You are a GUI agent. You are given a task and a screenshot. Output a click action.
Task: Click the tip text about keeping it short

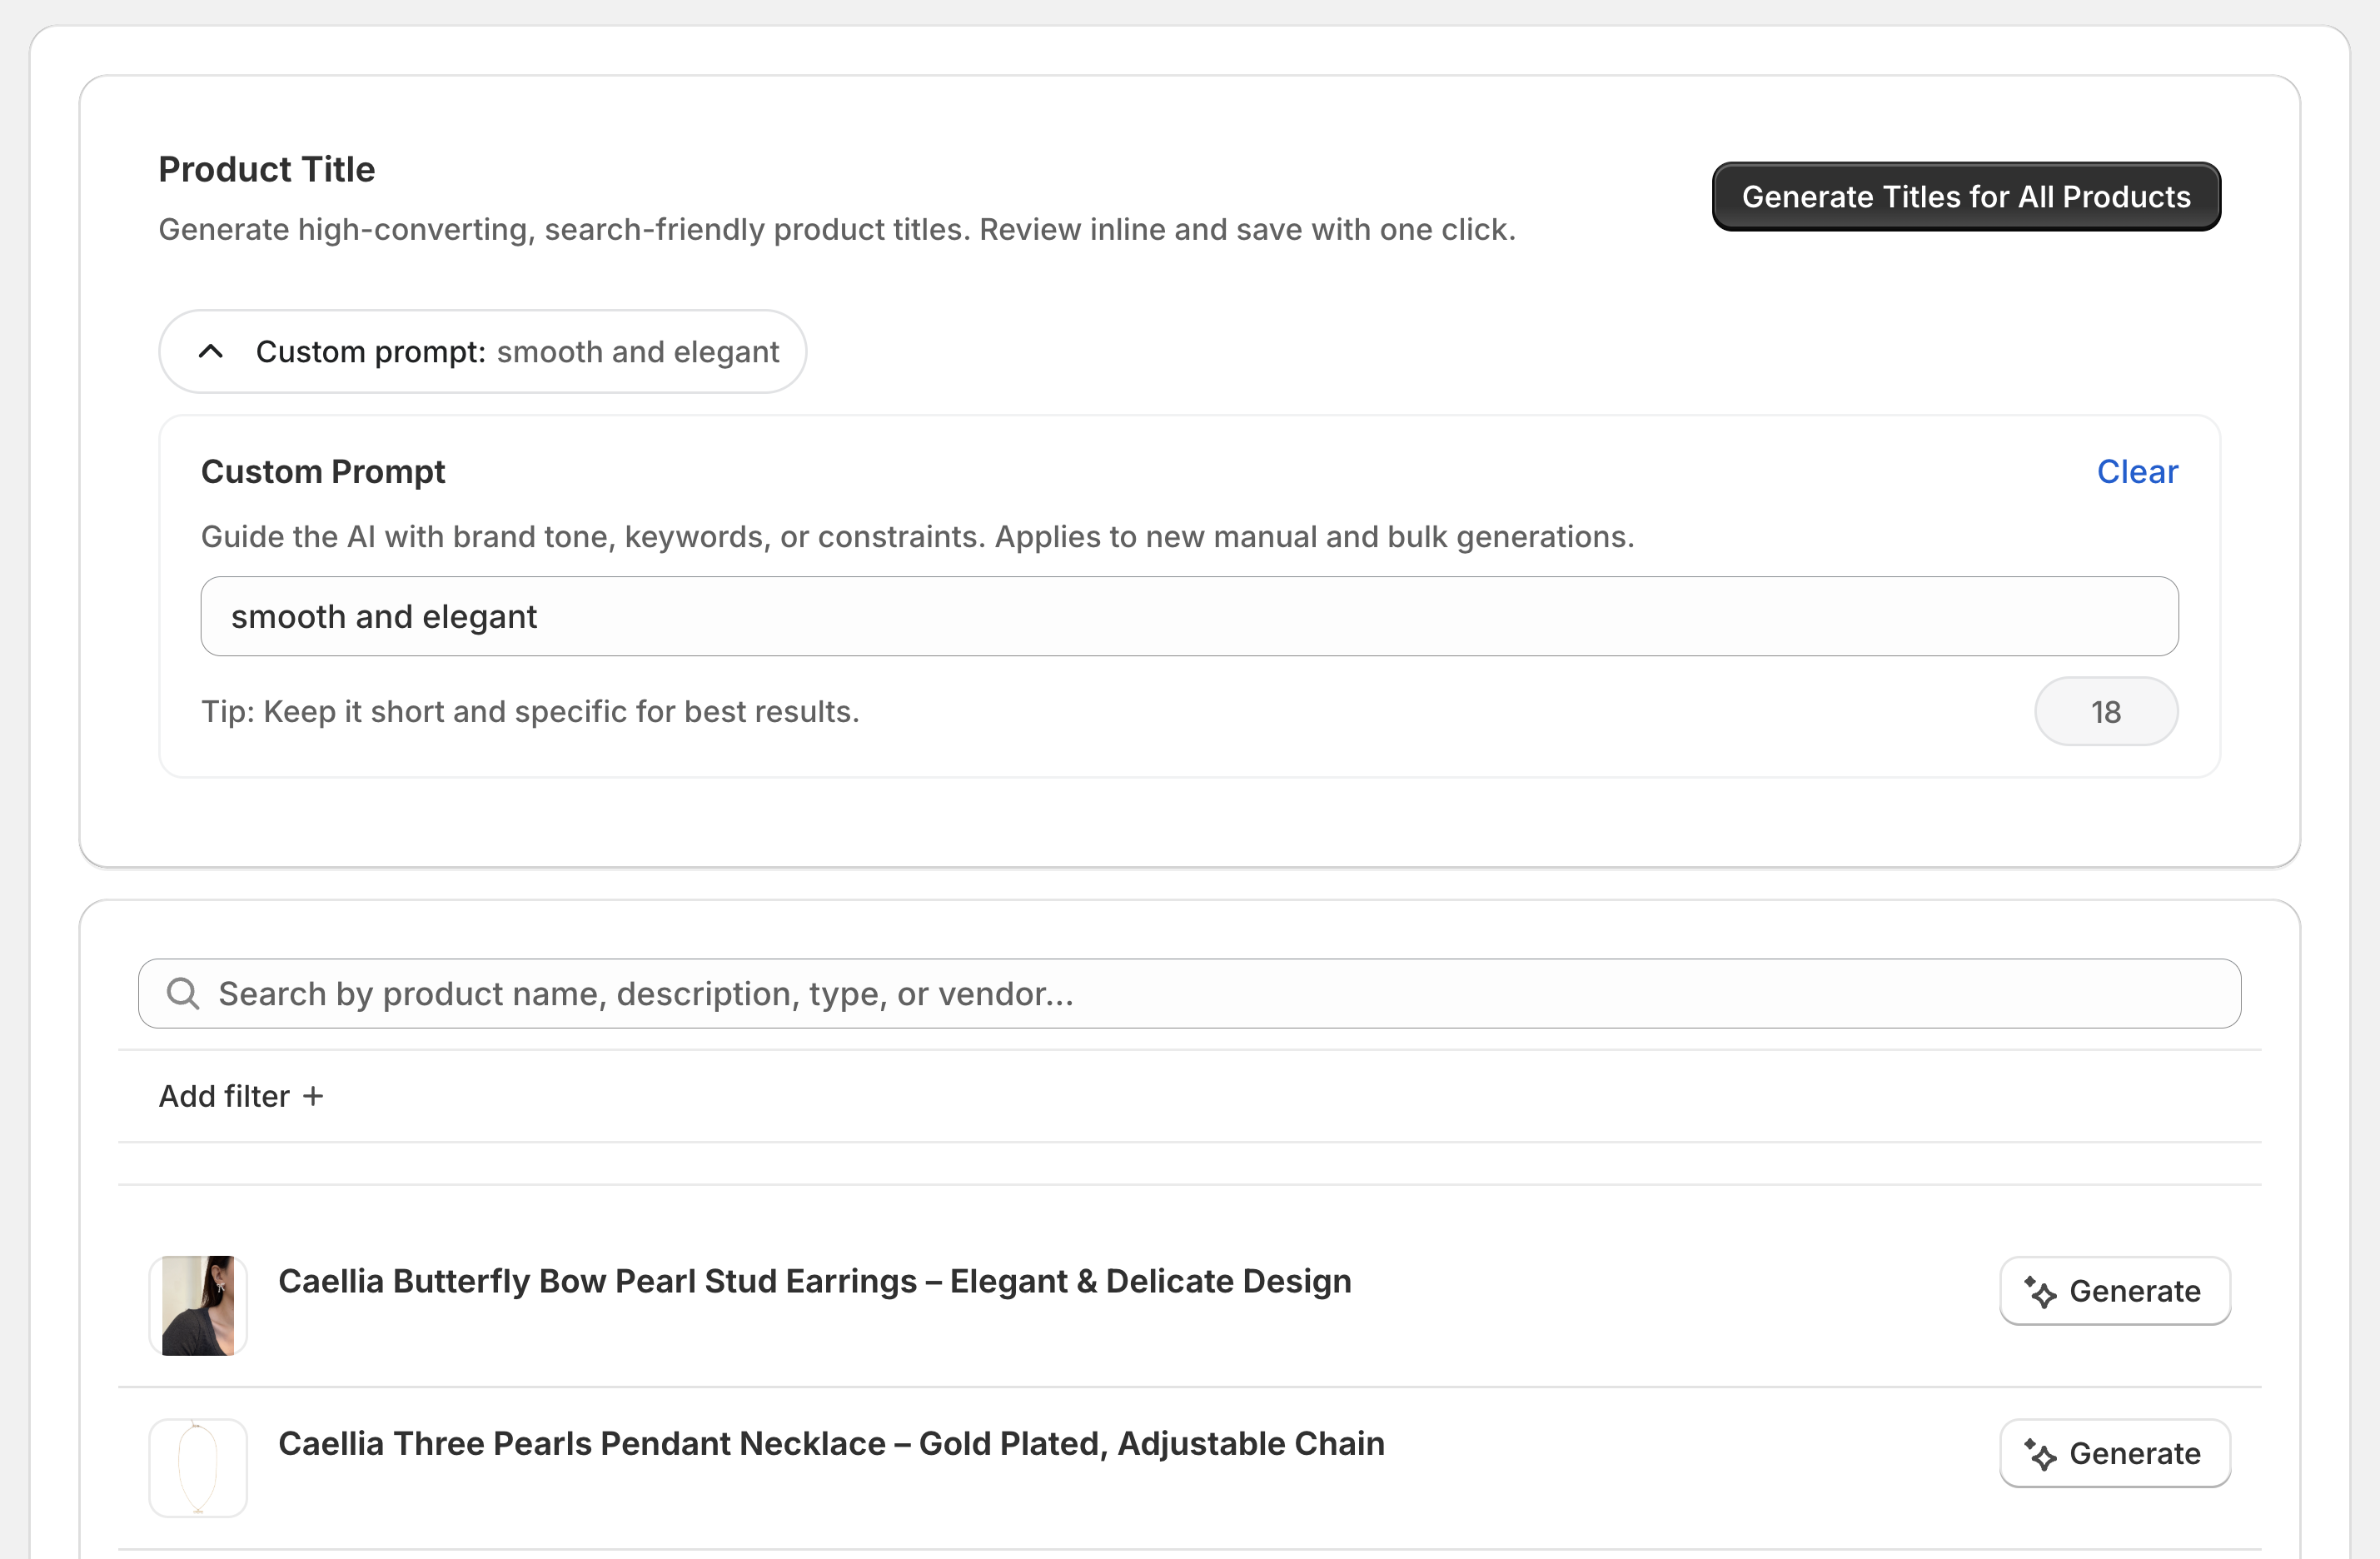(530, 711)
